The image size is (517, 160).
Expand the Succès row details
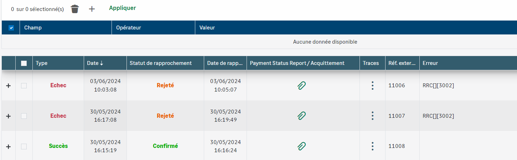(9, 146)
